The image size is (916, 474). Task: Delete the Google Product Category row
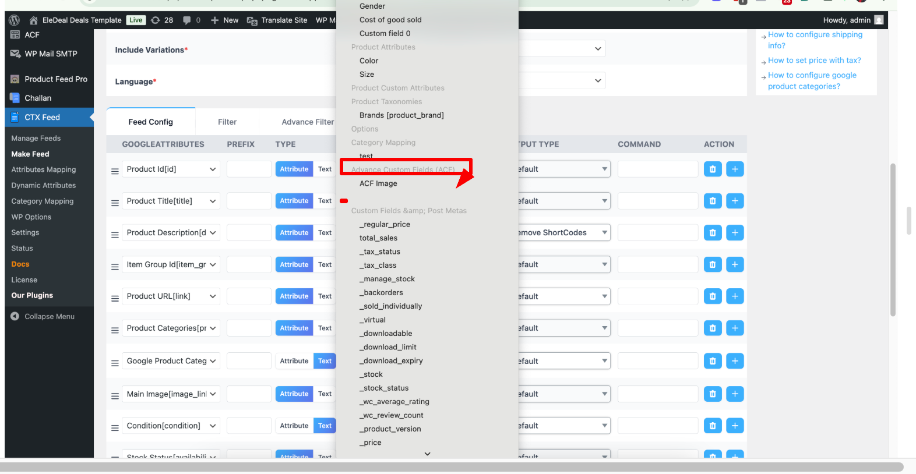(713, 361)
